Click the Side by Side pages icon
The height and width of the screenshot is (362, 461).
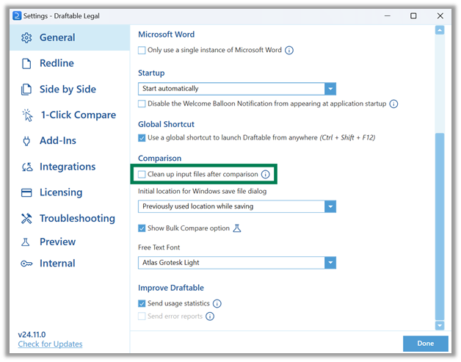(x=26, y=89)
